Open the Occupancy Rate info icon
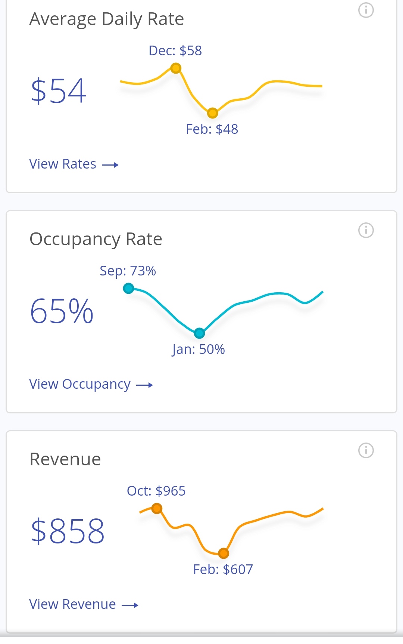Image resolution: width=403 pixels, height=644 pixels. 366,230
